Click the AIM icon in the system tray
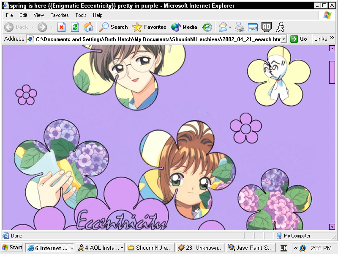The image size is (338, 254). point(303,248)
